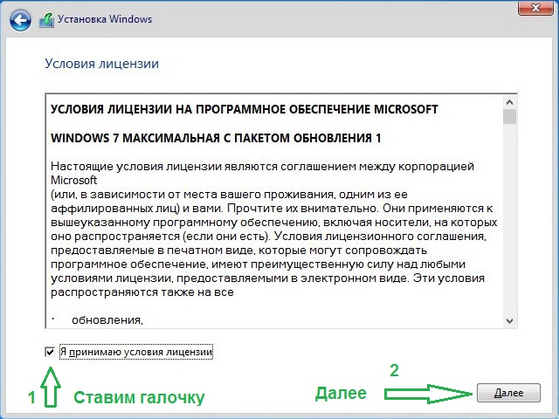Click the 'Условия лицензии' page heading
The height and width of the screenshot is (419, 559).
pos(101,64)
